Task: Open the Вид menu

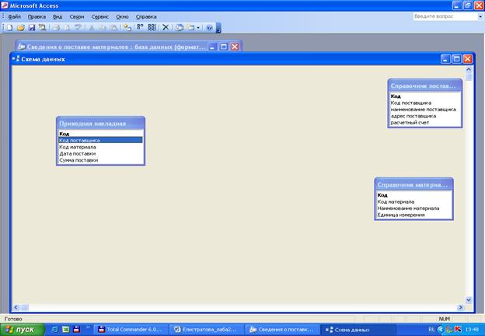Action: [58, 16]
